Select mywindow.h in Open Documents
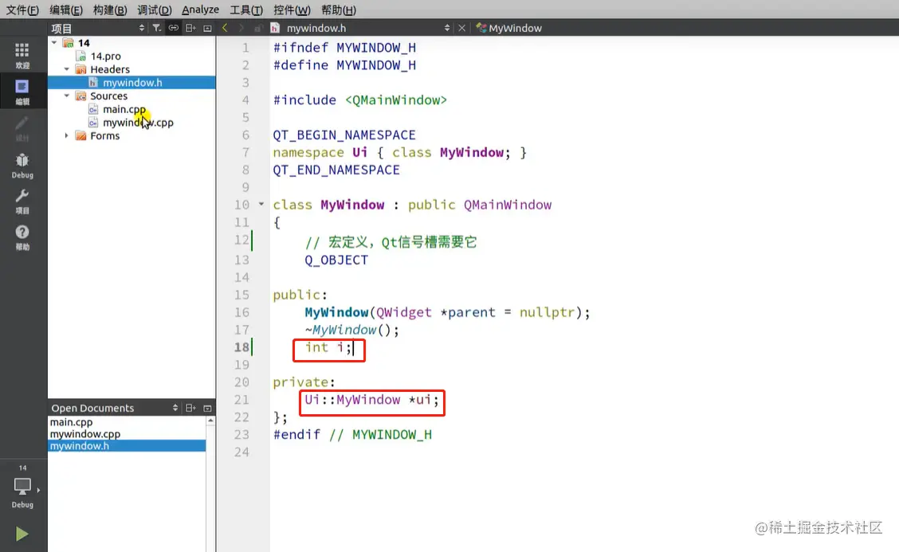Image resolution: width=899 pixels, height=552 pixels. point(127,446)
